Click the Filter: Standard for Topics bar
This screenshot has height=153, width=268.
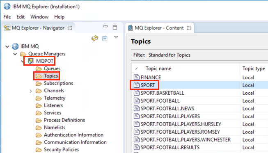pos(199,55)
